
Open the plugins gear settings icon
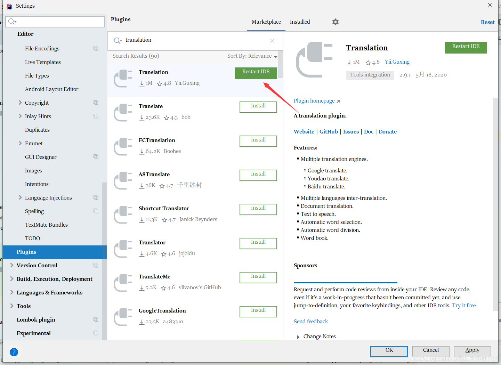(x=335, y=22)
